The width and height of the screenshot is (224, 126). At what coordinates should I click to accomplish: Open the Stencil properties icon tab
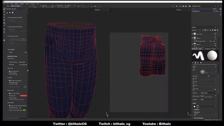198,63
